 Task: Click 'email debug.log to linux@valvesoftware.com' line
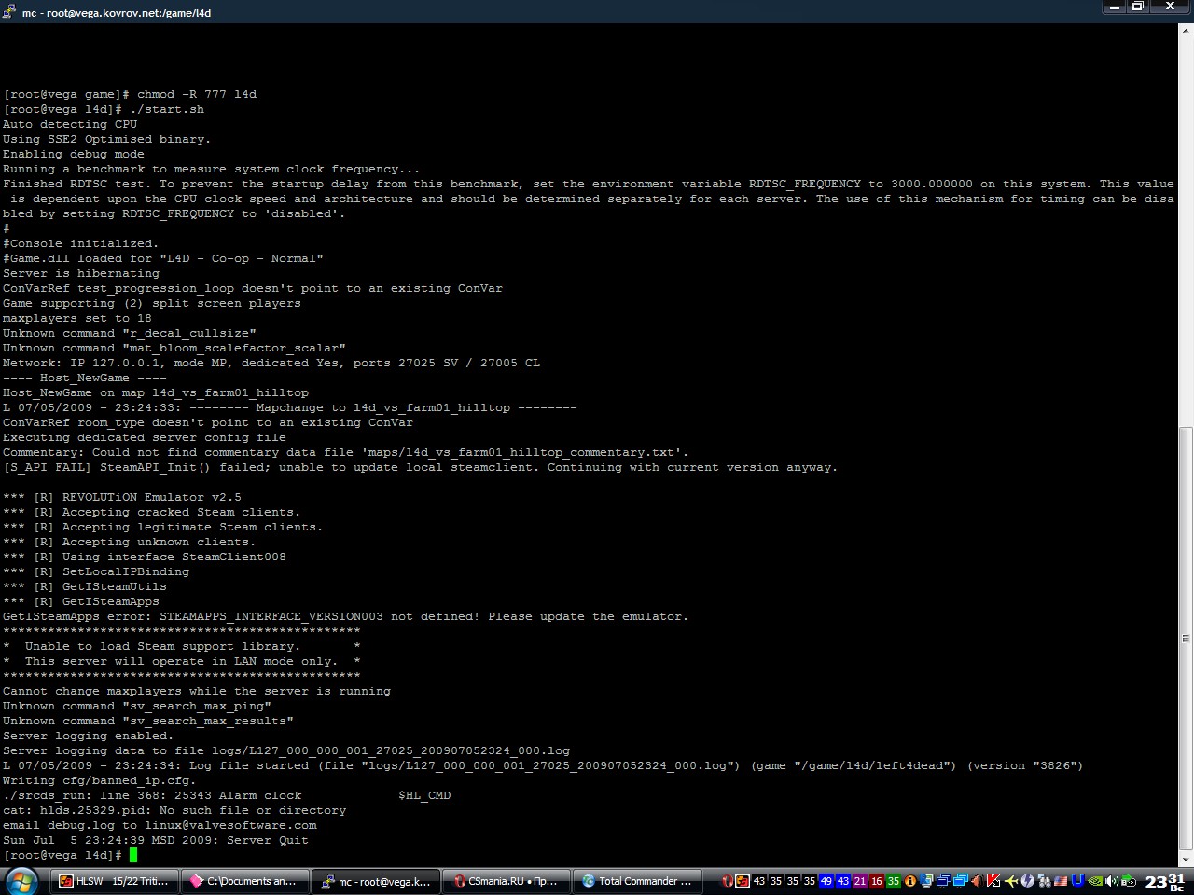point(160,825)
